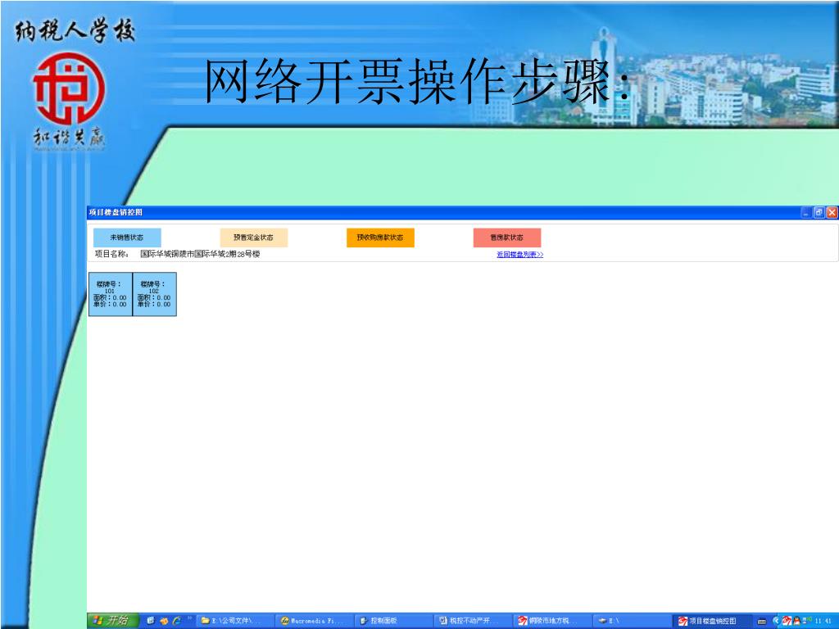Click 项目楼盘销控图 taskbar button
The image size is (839, 629).
[x=713, y=621]
